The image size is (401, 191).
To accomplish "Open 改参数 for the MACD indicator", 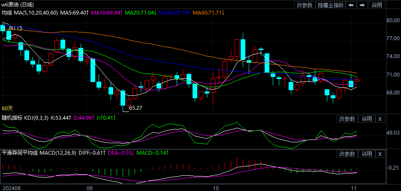I will click(x=347, y=154).
